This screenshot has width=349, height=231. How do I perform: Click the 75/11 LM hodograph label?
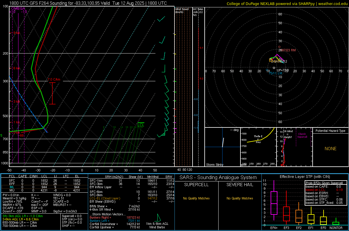275,73
